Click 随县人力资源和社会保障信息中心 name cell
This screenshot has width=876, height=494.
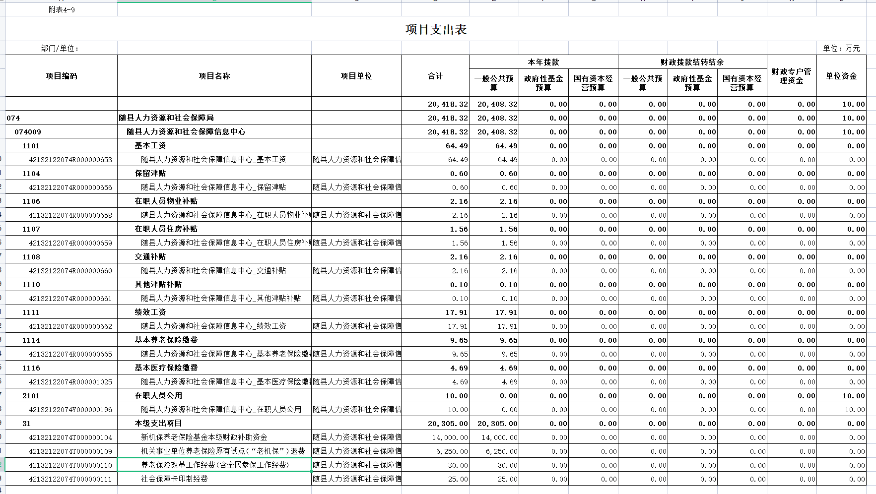214,132
